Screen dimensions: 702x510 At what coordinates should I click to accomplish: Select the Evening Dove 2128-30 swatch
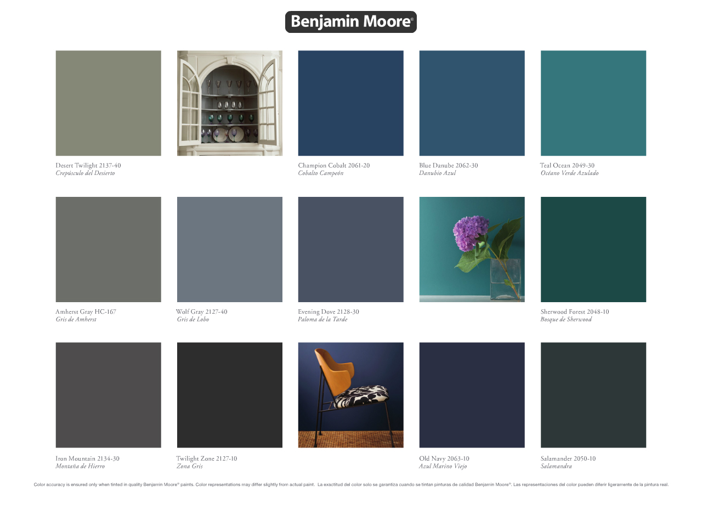[351, 250]
